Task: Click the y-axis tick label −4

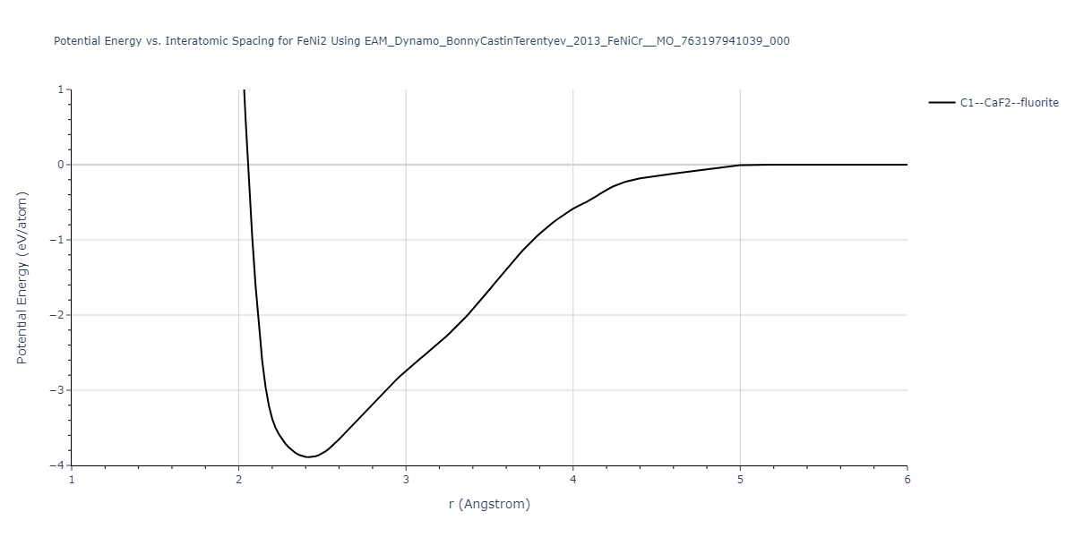Action: click(56, 465)
